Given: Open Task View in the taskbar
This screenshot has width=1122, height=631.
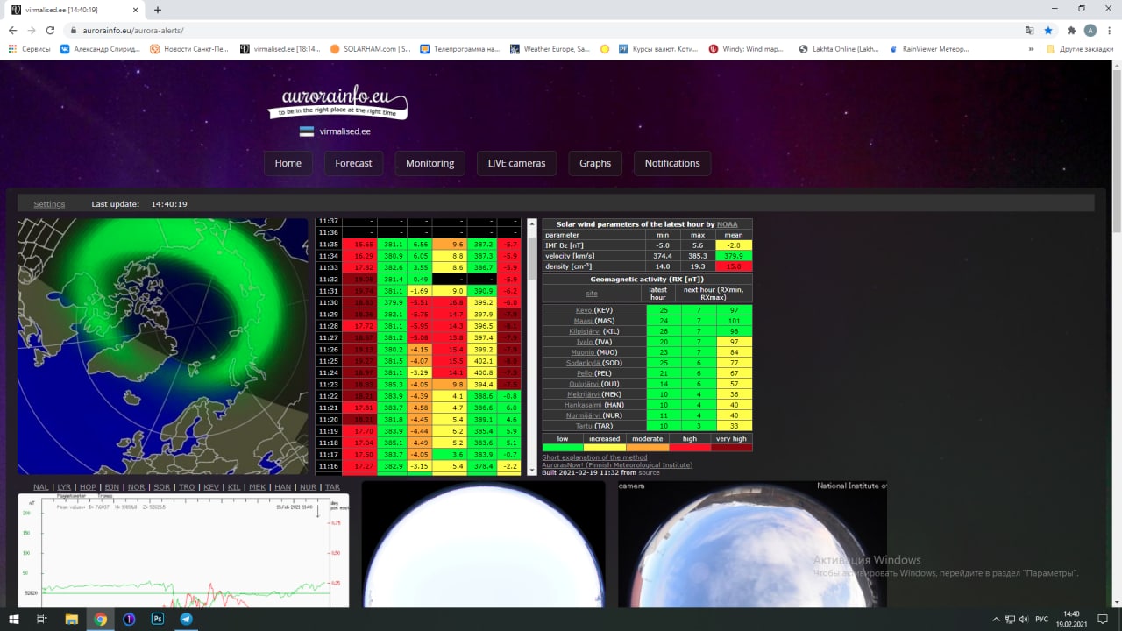Looking at the screenshot, I should [x=42, y=619].
